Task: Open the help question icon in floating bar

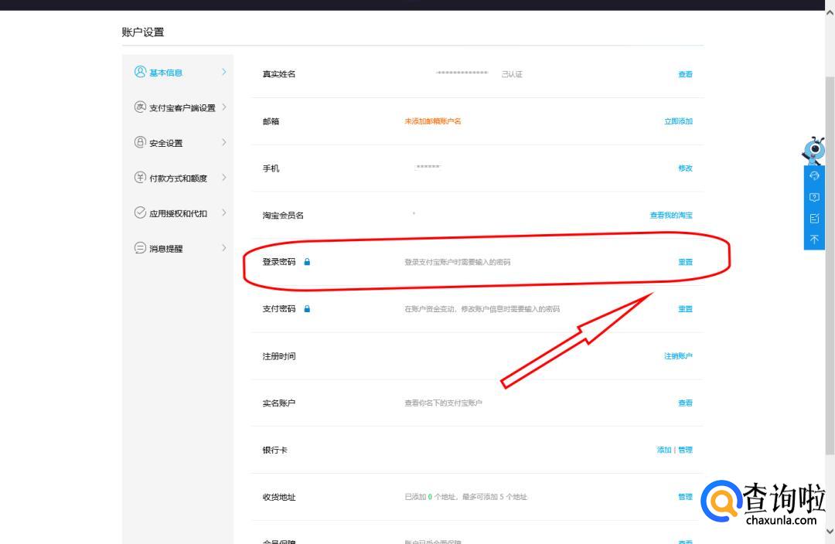Action: coord(814,197)
